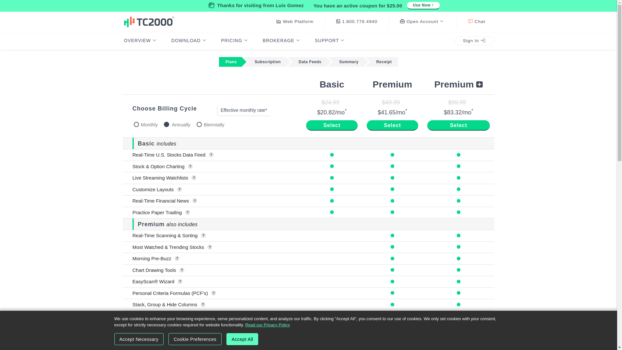The image size is (622, 350).
Task: Expand the DOWNLOAD menu
Action: [189, 41]
